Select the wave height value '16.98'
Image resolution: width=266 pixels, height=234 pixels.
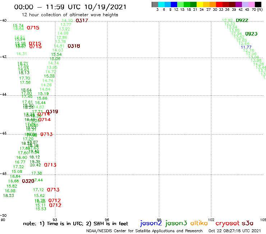click(10, 191)
